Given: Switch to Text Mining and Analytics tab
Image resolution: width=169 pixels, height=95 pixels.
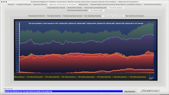Looking at the screenshot, I should pyautogui.click(x=152, y=4).
